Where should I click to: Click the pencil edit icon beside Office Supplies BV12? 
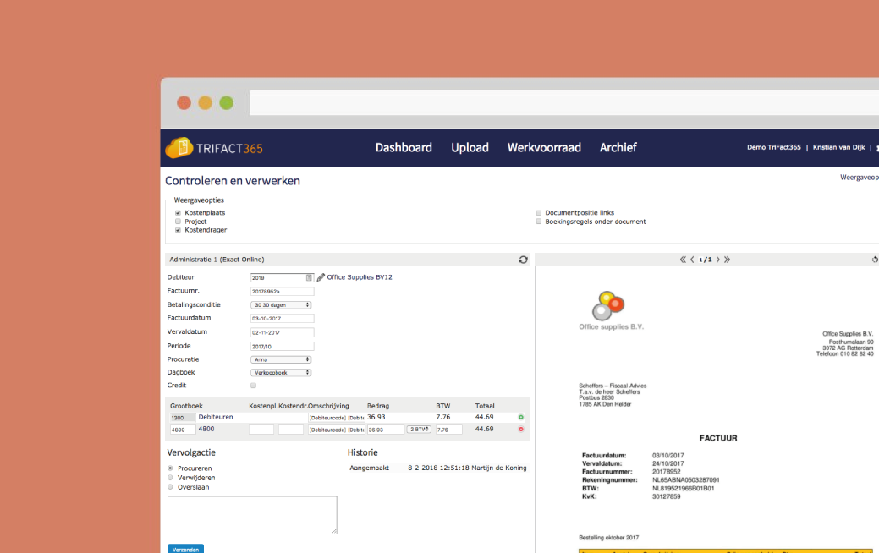pos(321,277)
